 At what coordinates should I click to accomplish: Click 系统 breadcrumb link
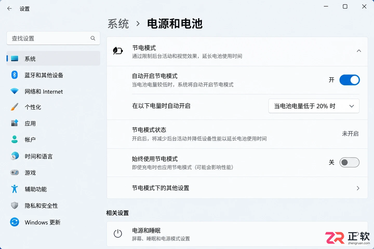pos(118,24)
